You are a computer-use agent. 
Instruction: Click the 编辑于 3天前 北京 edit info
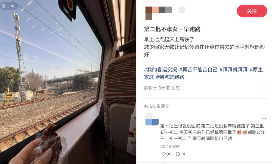pos(162,88)
